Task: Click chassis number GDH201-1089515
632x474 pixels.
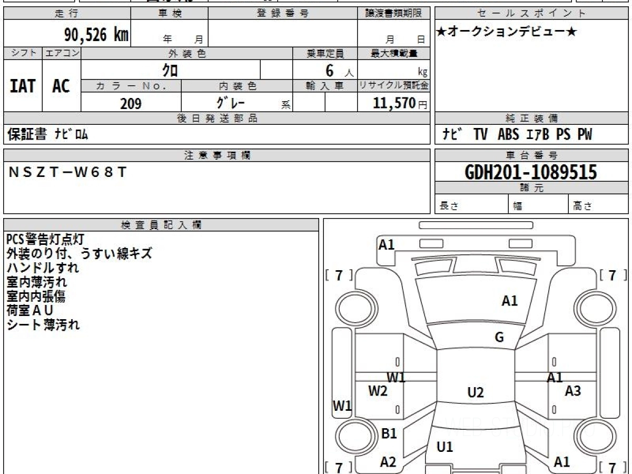Action: click(531, 172)
